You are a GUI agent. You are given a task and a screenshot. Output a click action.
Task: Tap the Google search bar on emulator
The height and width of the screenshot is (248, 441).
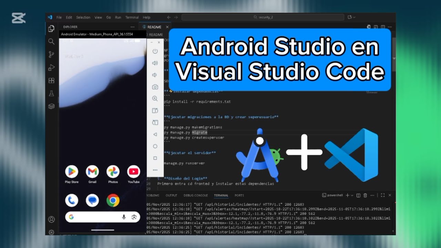click(x=103, y=217)
